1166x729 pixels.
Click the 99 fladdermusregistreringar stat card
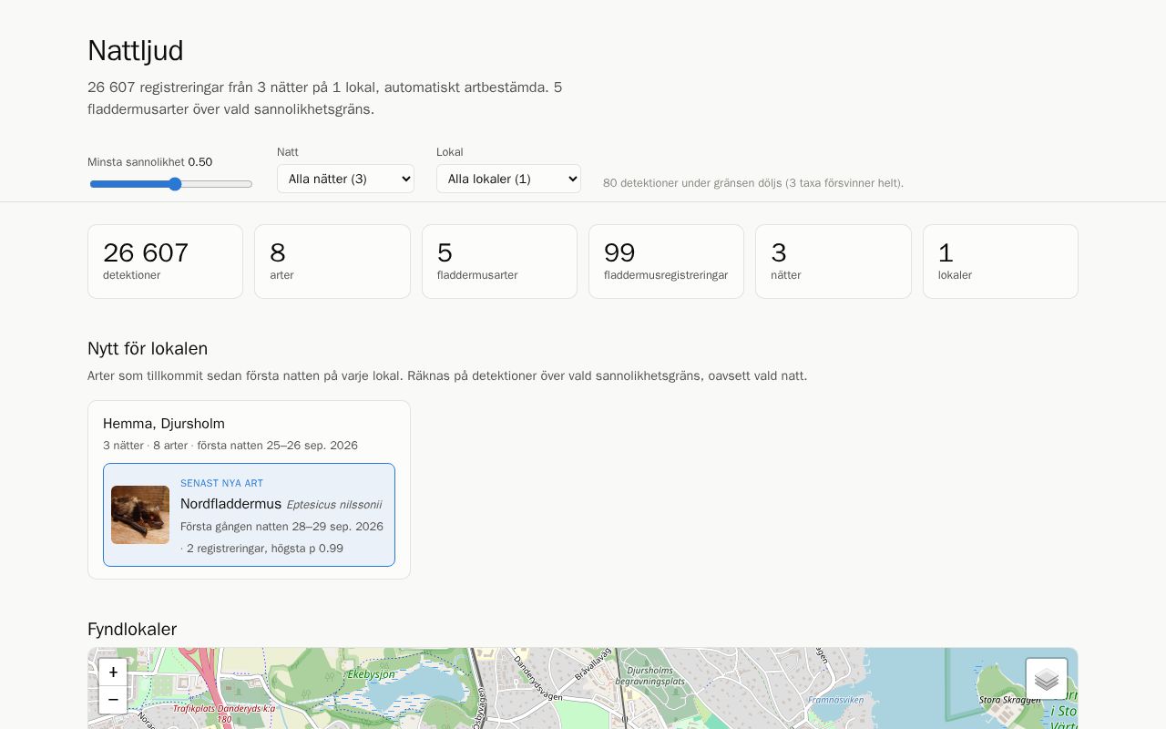click(x=666, y=262)
